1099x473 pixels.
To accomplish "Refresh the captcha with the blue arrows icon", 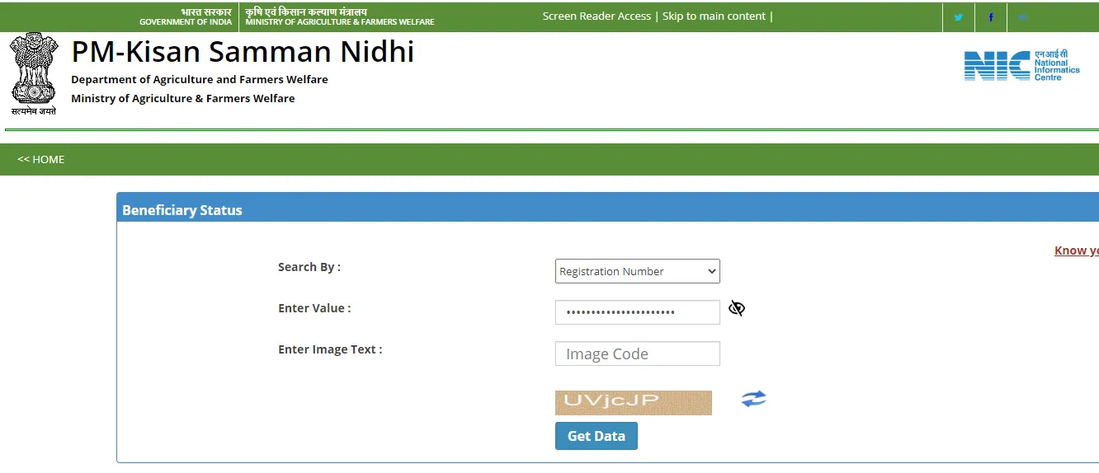I will coord(753,399).
